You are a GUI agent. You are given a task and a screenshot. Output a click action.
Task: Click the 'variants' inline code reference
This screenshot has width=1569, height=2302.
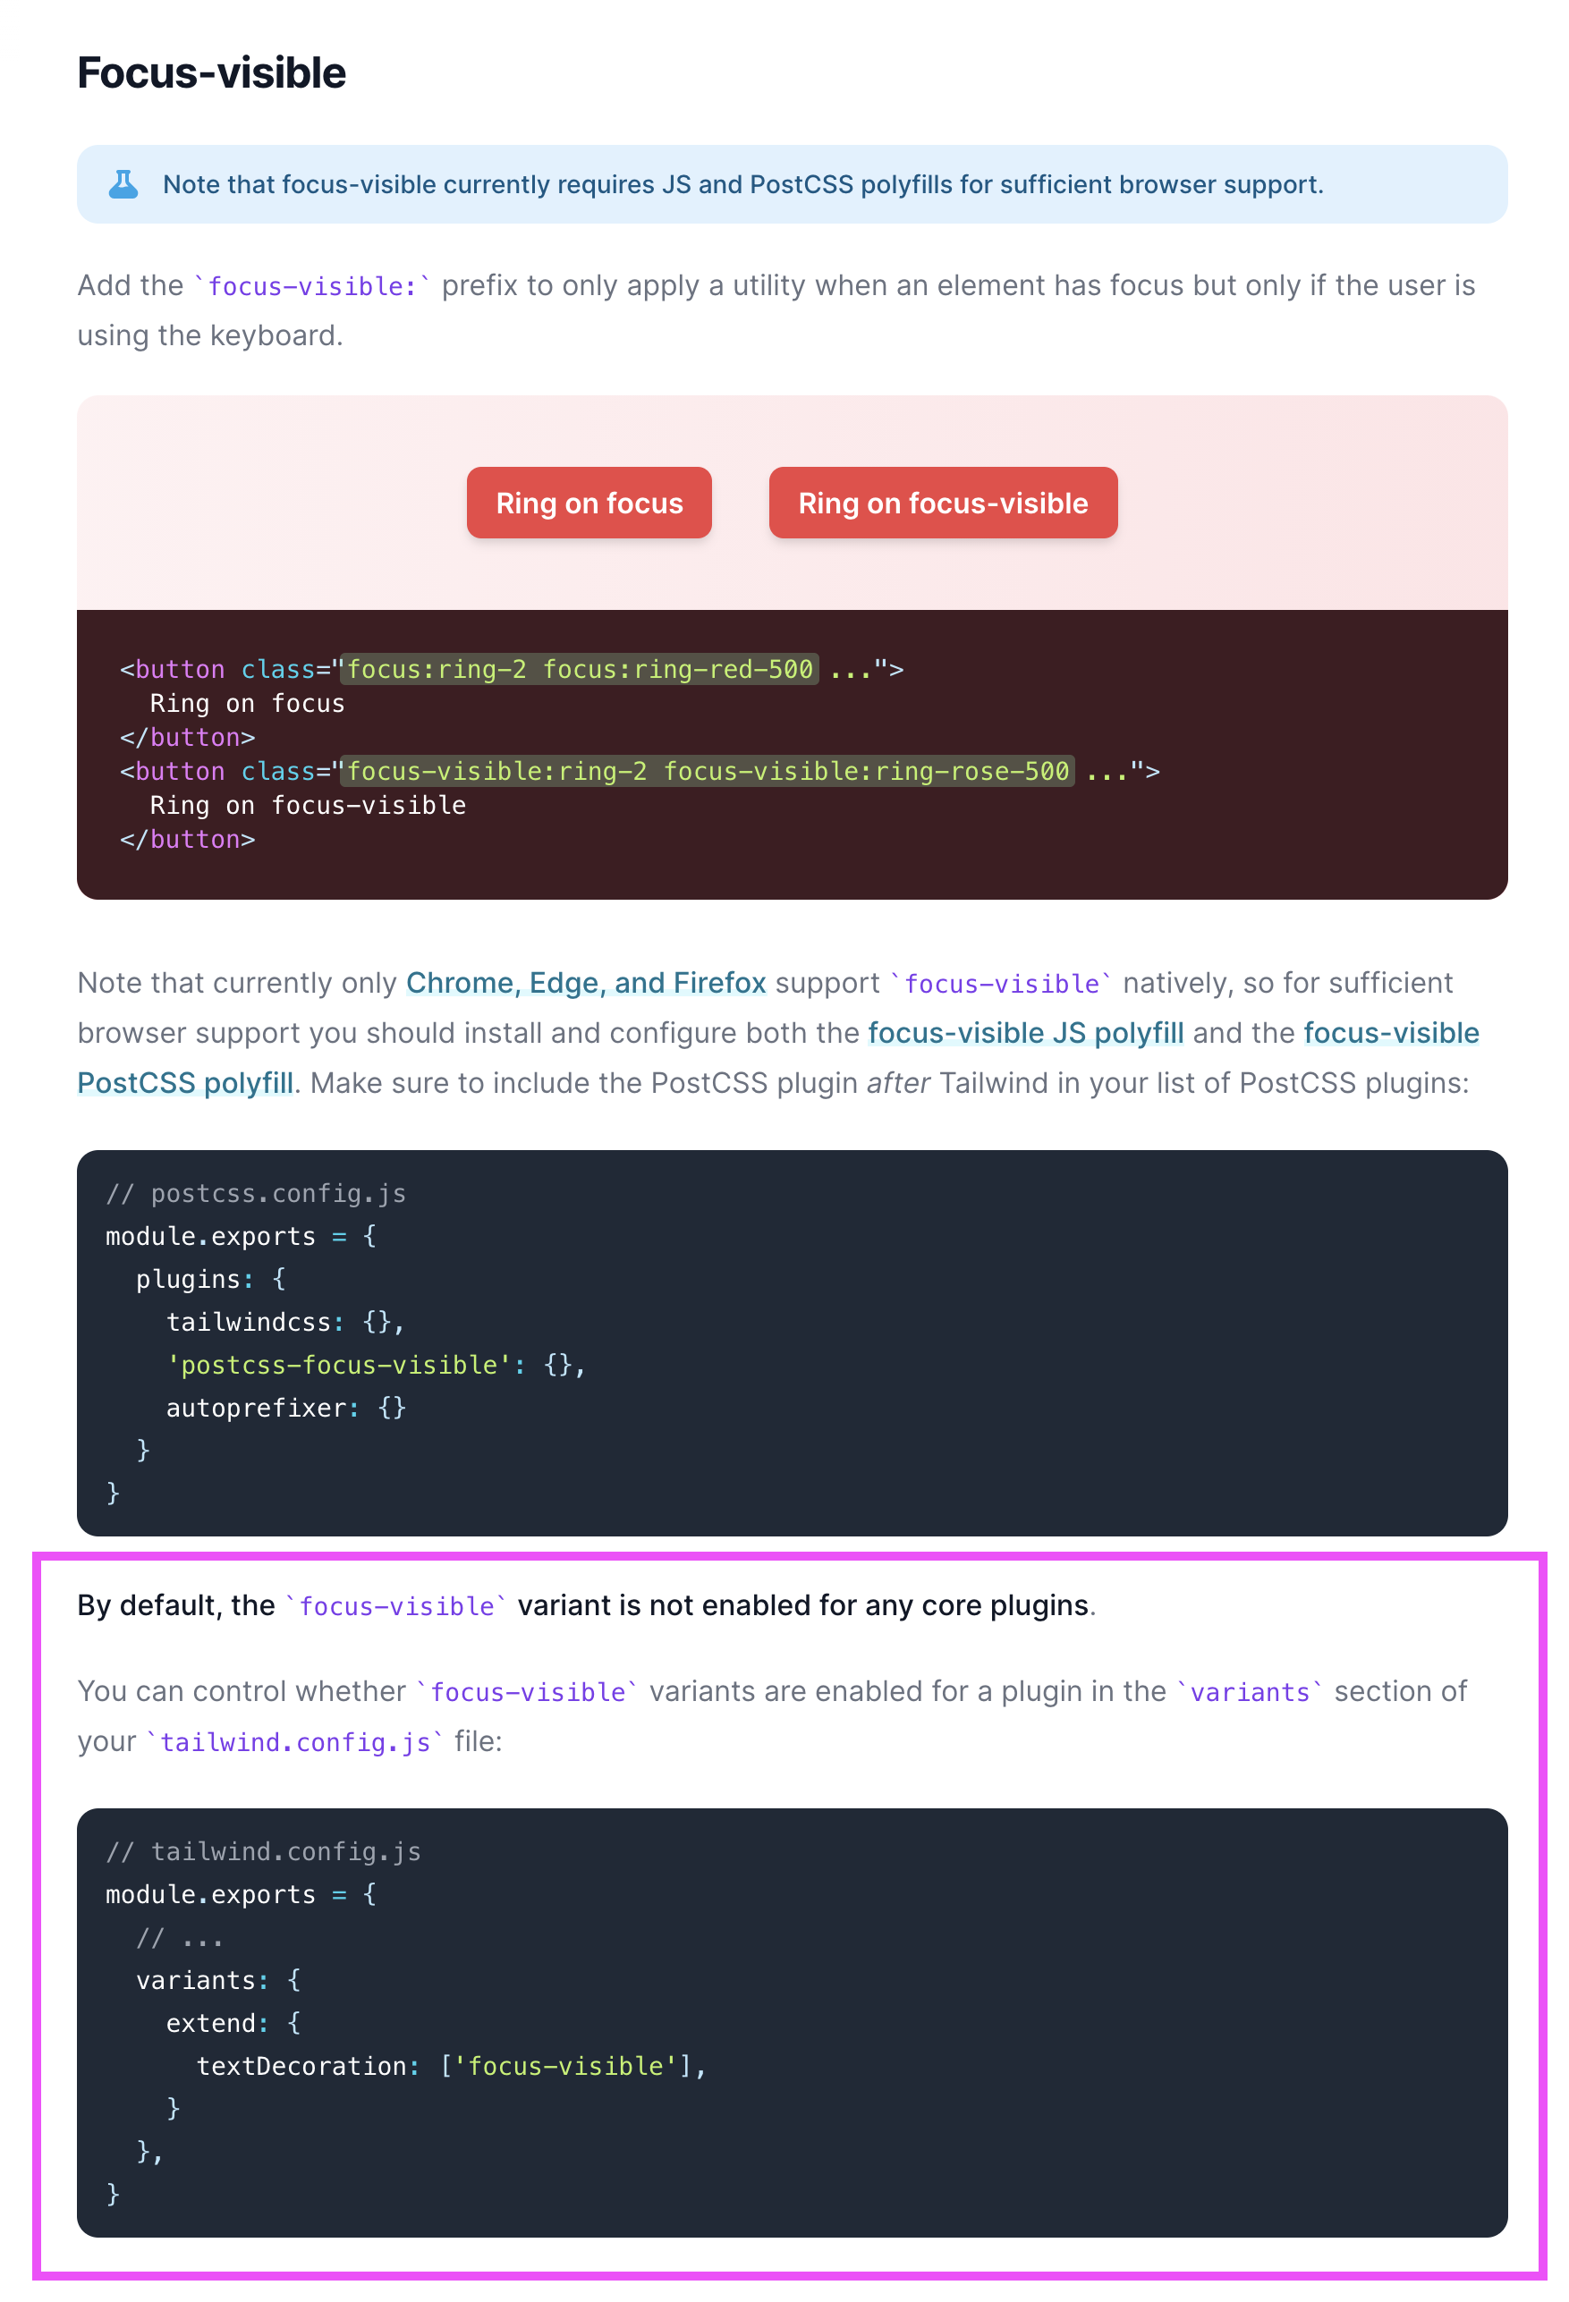coord(1249,1692)
